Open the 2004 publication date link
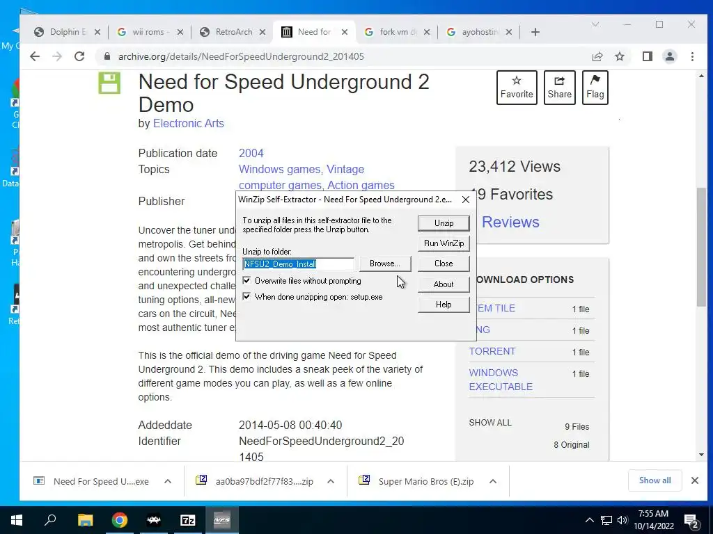The image size is (713, 534). click(251, 153)
